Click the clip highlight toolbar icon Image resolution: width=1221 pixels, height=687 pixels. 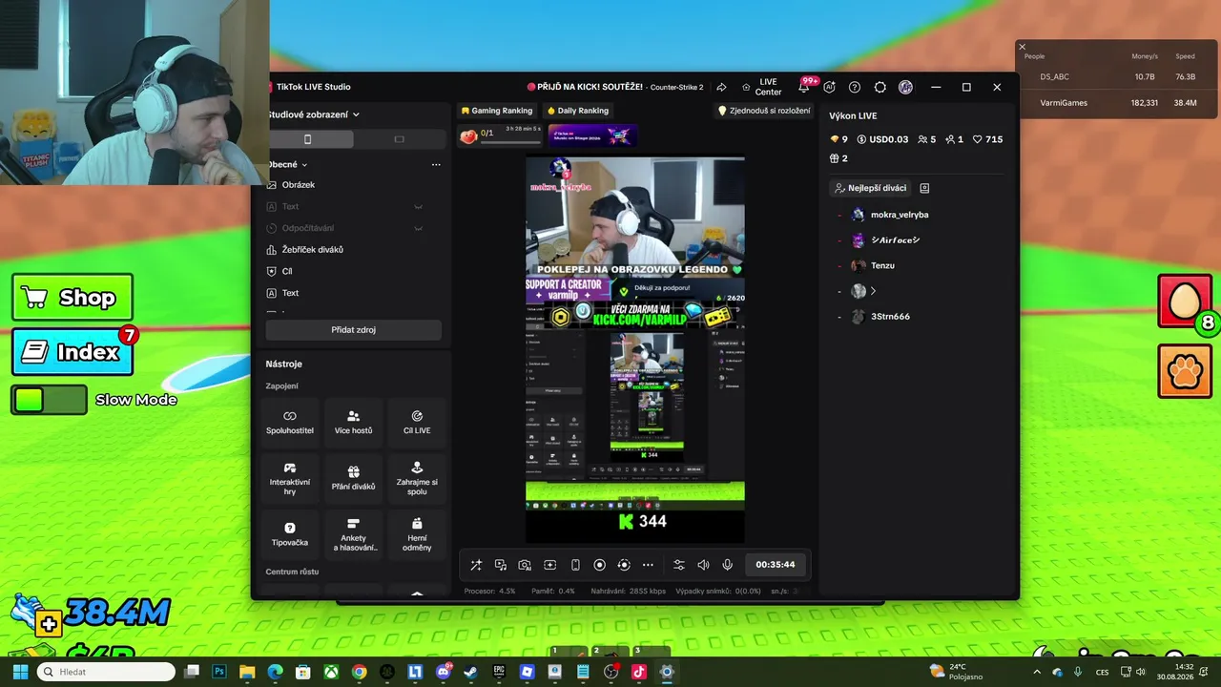click(x=550, y=565)
